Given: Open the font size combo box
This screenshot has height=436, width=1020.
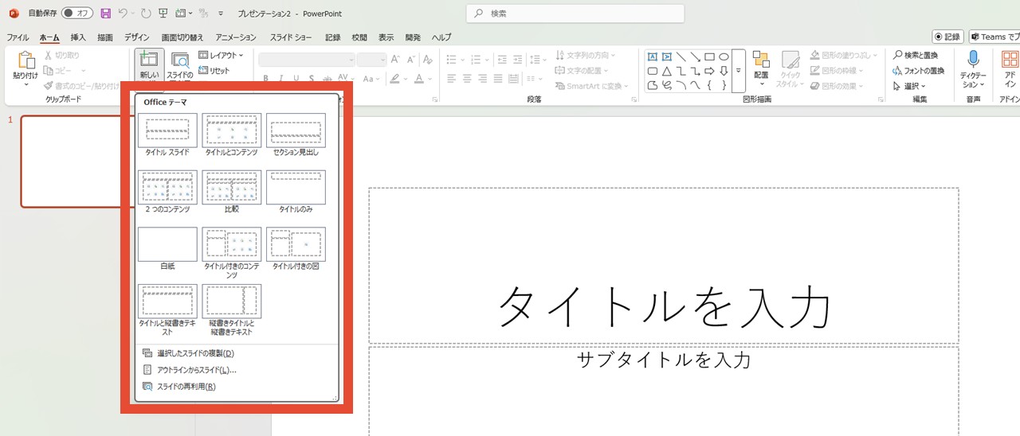Looking at the screenshot, I should 372,60.
